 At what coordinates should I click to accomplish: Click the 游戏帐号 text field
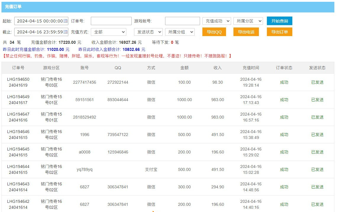click(x=182, y=21)
